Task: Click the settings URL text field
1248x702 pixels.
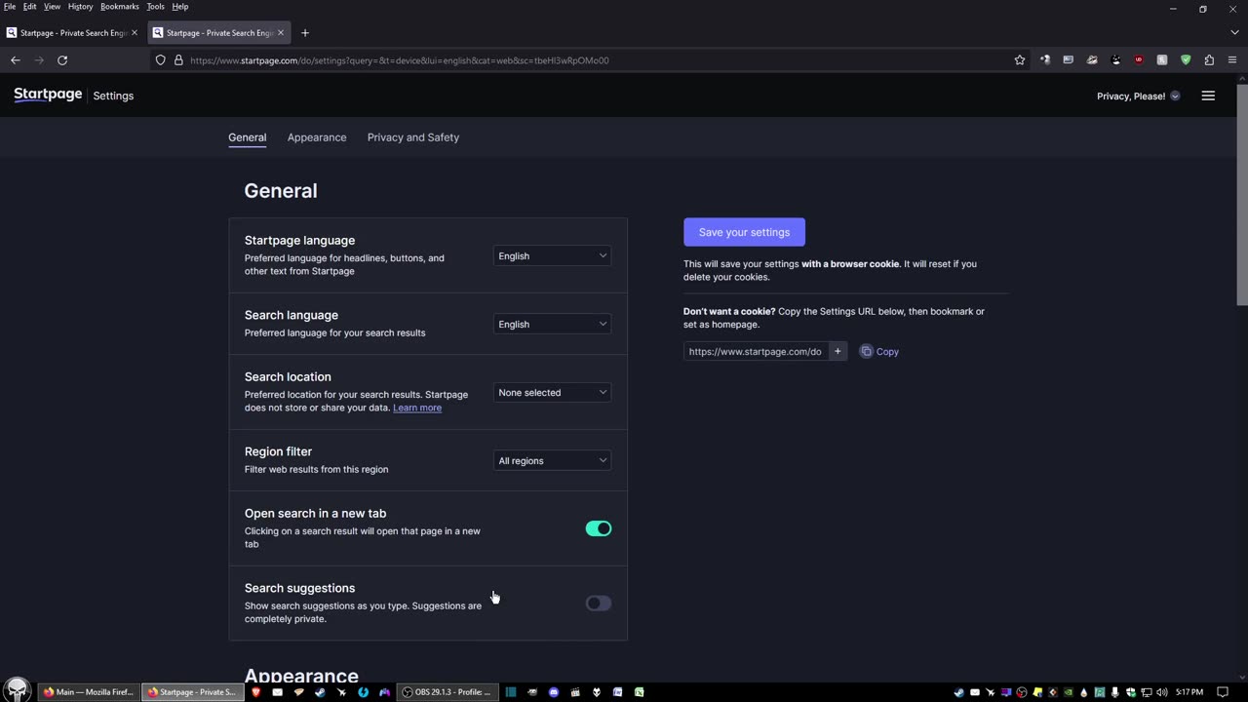Action: point(756,351)
